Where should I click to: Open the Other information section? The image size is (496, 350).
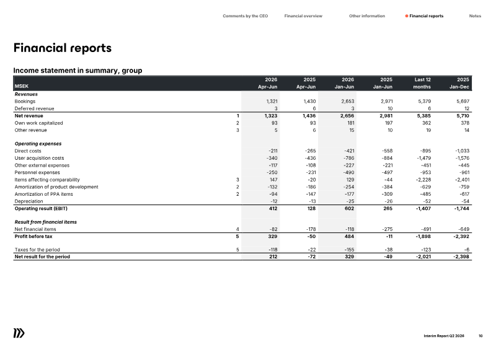tap(367, 16)
